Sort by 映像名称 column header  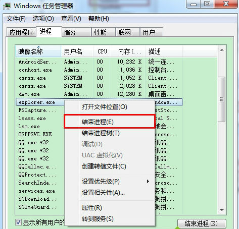38,51
